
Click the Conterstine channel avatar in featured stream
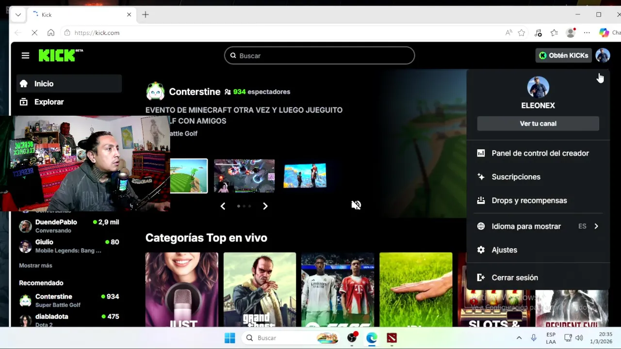(x=155, y=91)
